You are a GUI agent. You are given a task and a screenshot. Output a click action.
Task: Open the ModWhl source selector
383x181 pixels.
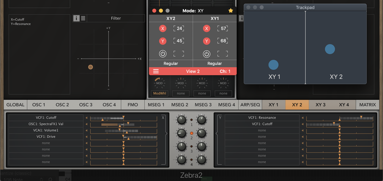[159, 93]
